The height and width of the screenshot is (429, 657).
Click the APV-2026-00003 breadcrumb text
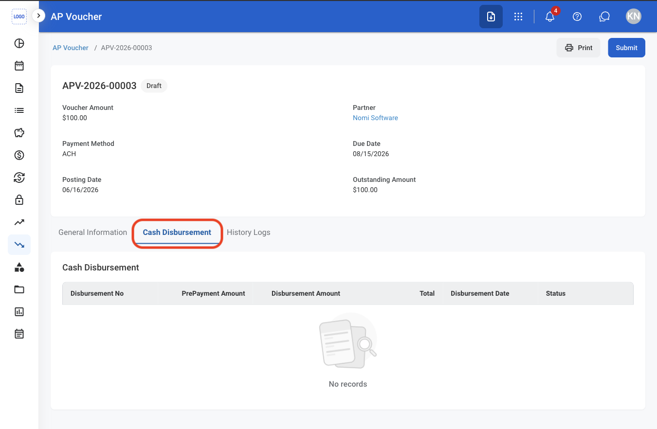127,48
